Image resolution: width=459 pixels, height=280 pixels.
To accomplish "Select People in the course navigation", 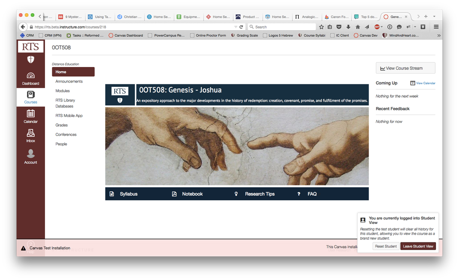I will pyautogui.click(x=61, y=144).
